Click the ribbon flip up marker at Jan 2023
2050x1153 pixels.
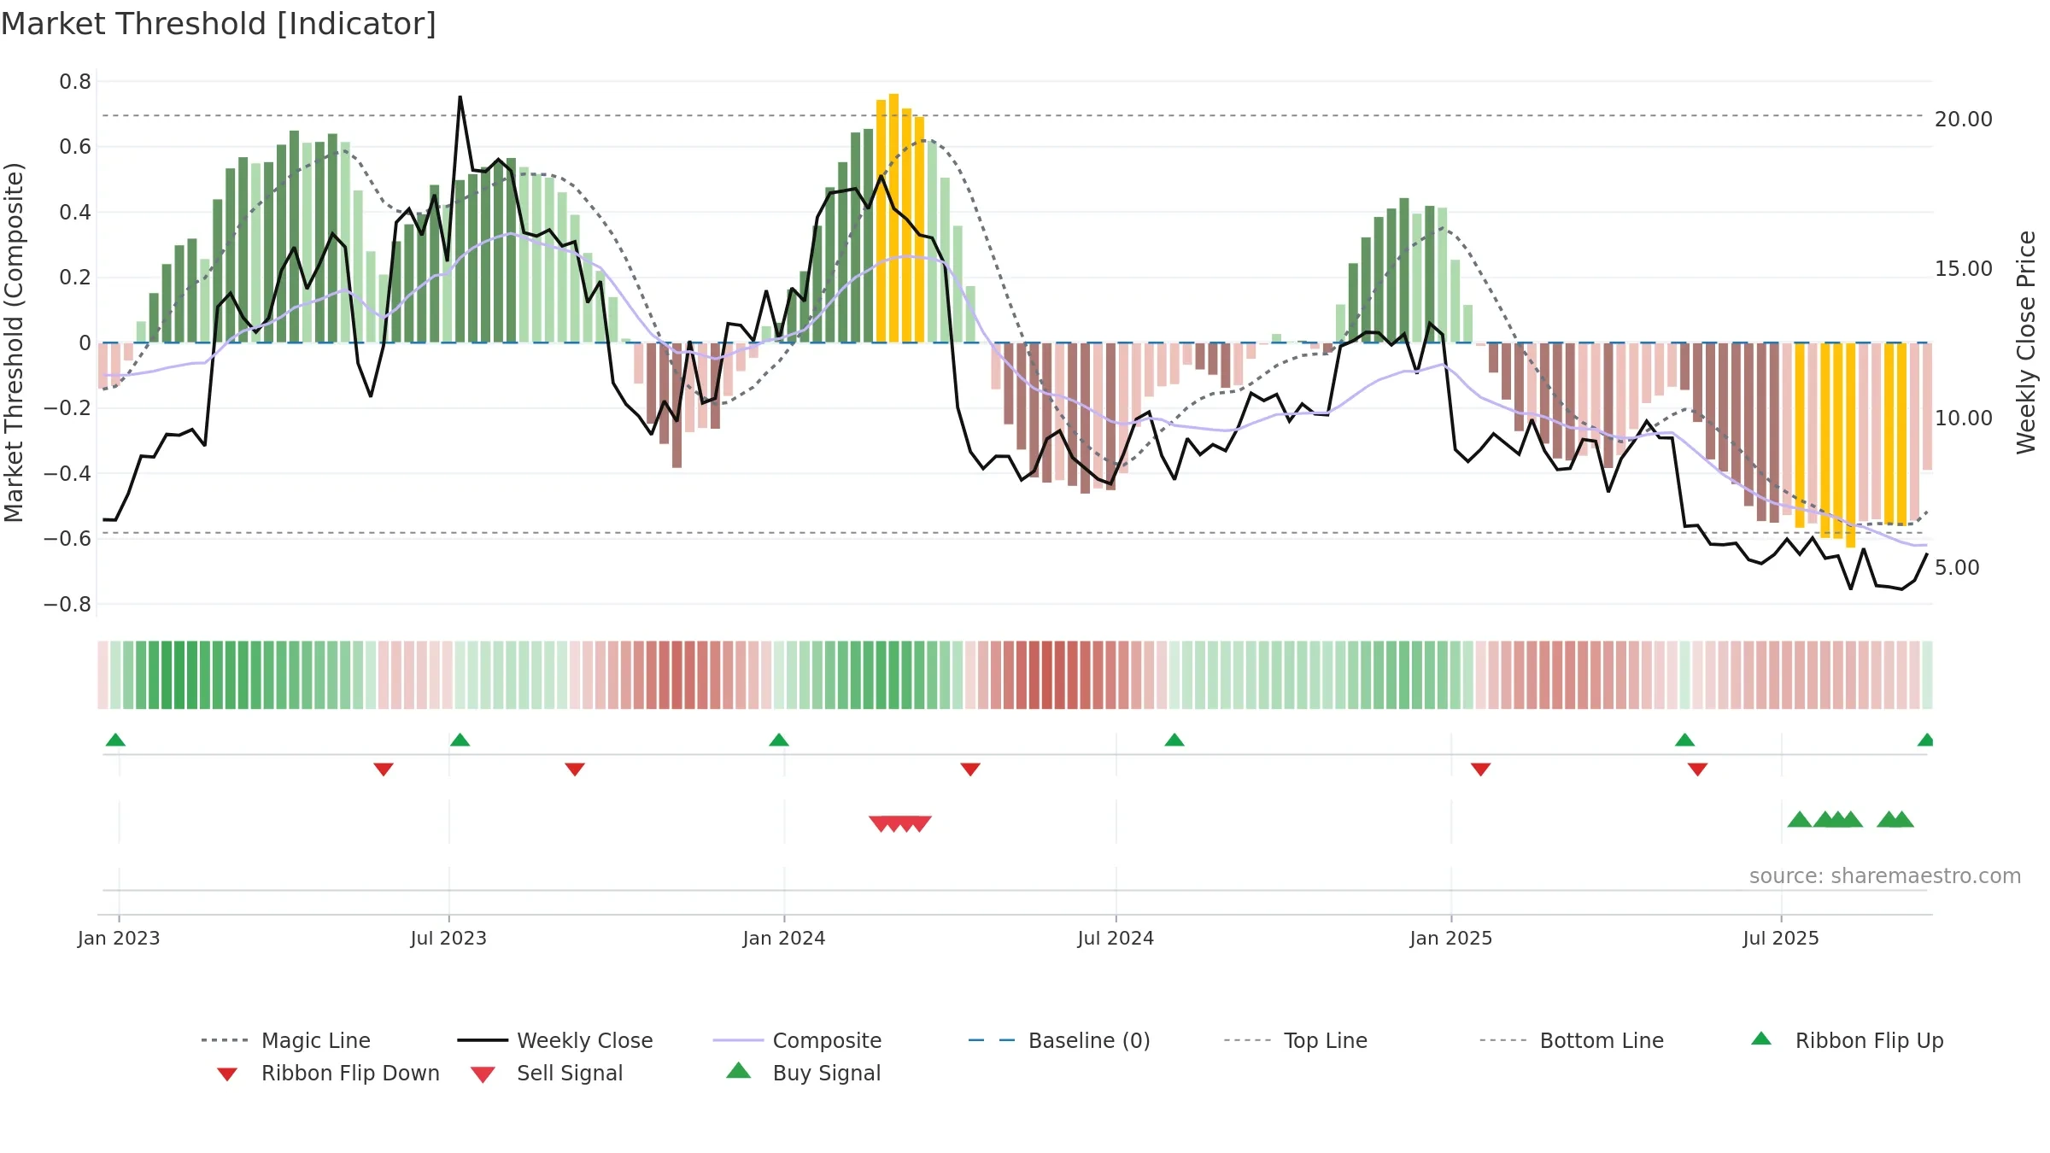115,740
